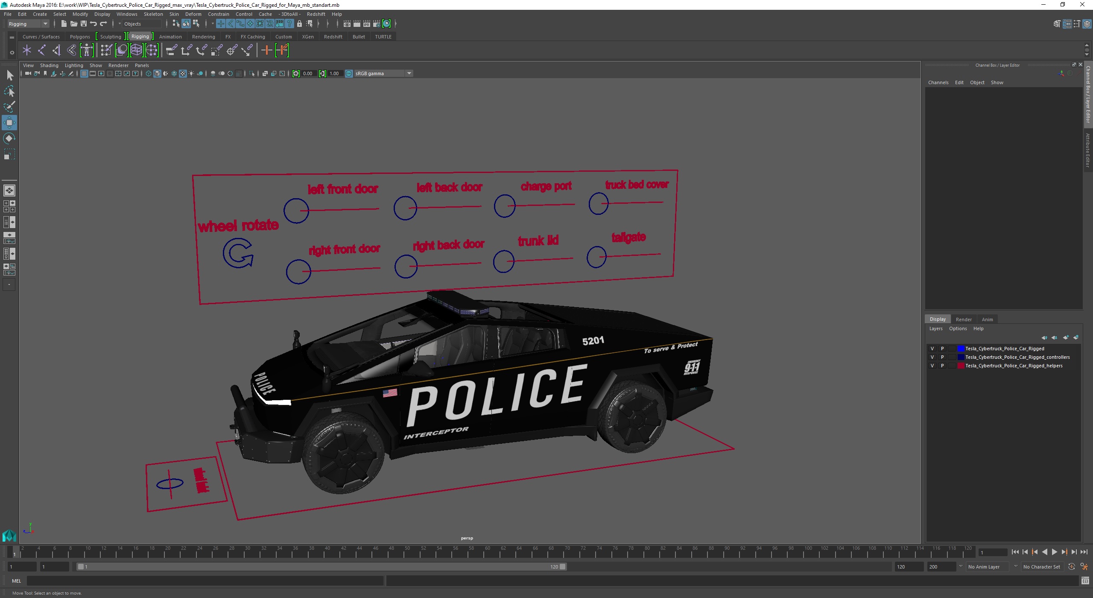Click the MEL command line input field
The height and width of the screenshot is (598, 1093).
click(205, 581)
